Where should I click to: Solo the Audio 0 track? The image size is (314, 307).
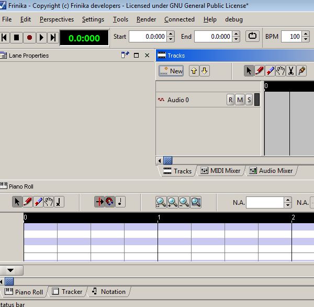[x=249, y=100]
